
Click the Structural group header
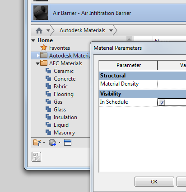(143, 76)
